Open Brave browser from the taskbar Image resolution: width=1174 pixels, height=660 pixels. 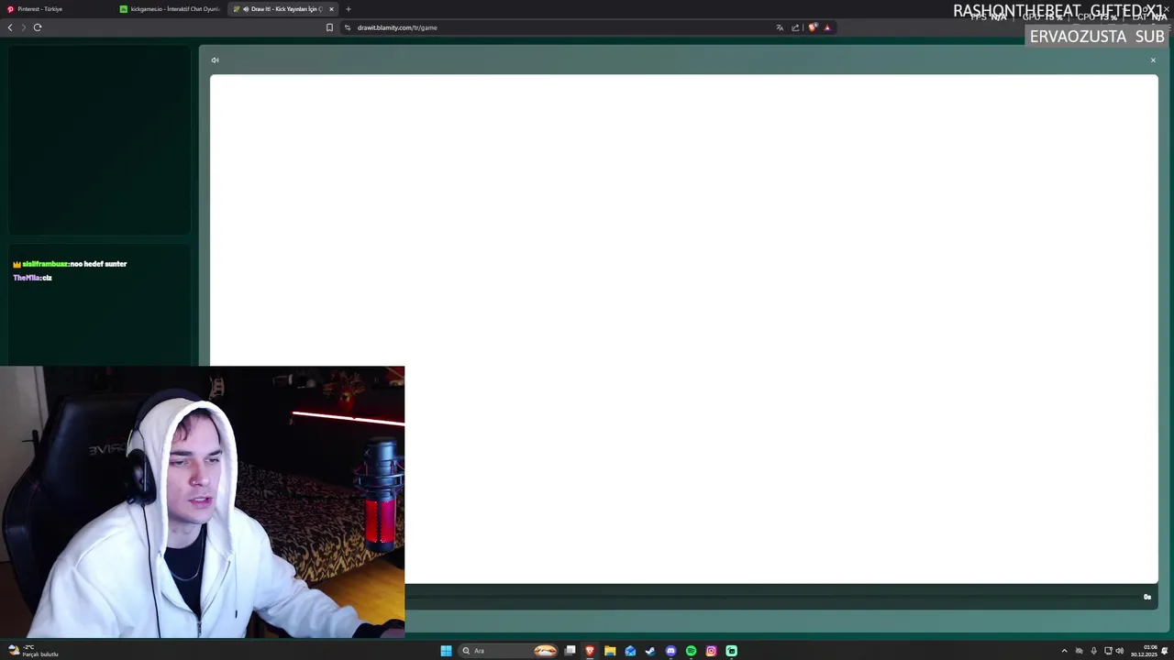click(x=590, y=651)
